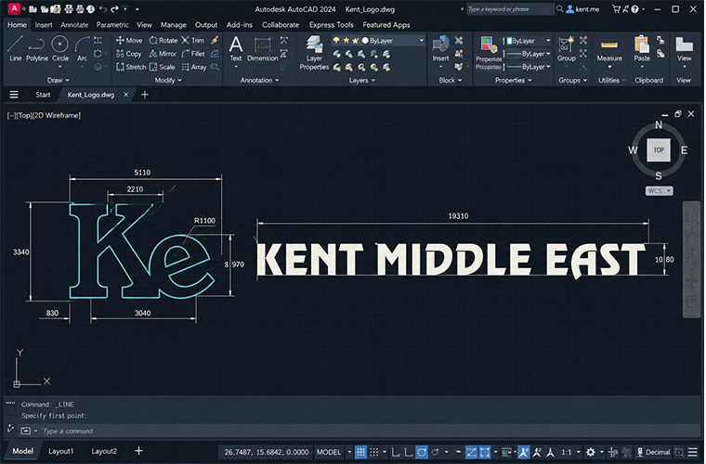This screenshot has width=706, height=464.
Task: Toggle object snap square in status bar
Action: coord(485,452)
